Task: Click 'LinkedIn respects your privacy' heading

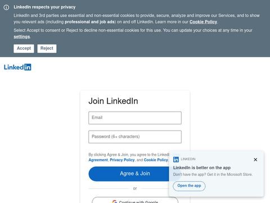Action: (44, 7)
